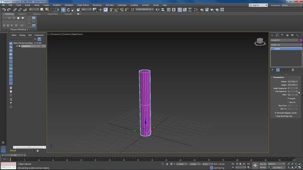Viewport: 303px width, 170px height.
Task: Click the Select by Name icon
Action: (47, 9)
